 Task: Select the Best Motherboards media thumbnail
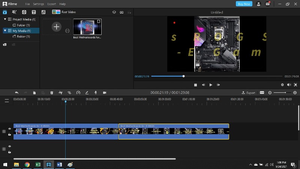(87, 27)
